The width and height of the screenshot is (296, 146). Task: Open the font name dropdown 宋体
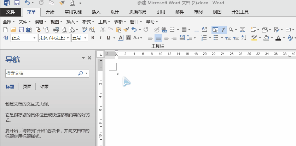[x=68, y=38]
